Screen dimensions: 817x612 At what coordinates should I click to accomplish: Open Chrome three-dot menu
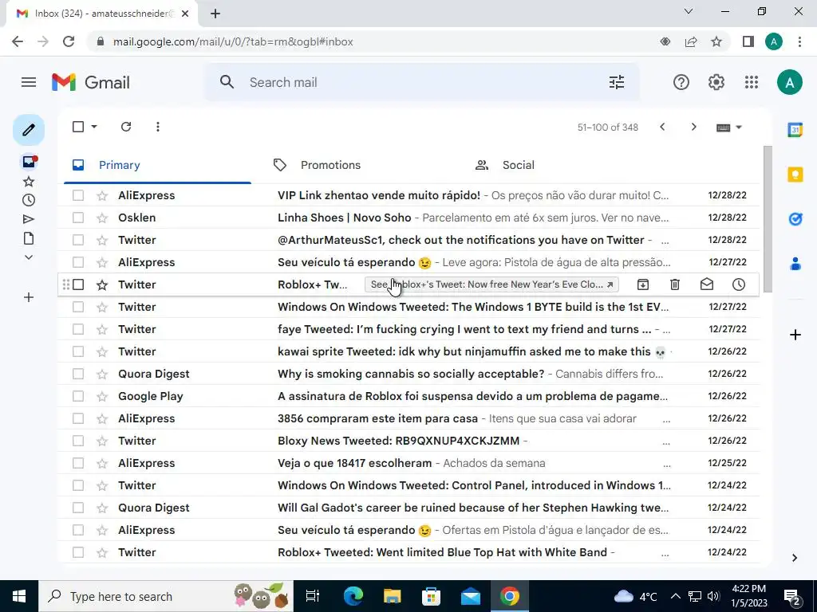tap(799, 41)
